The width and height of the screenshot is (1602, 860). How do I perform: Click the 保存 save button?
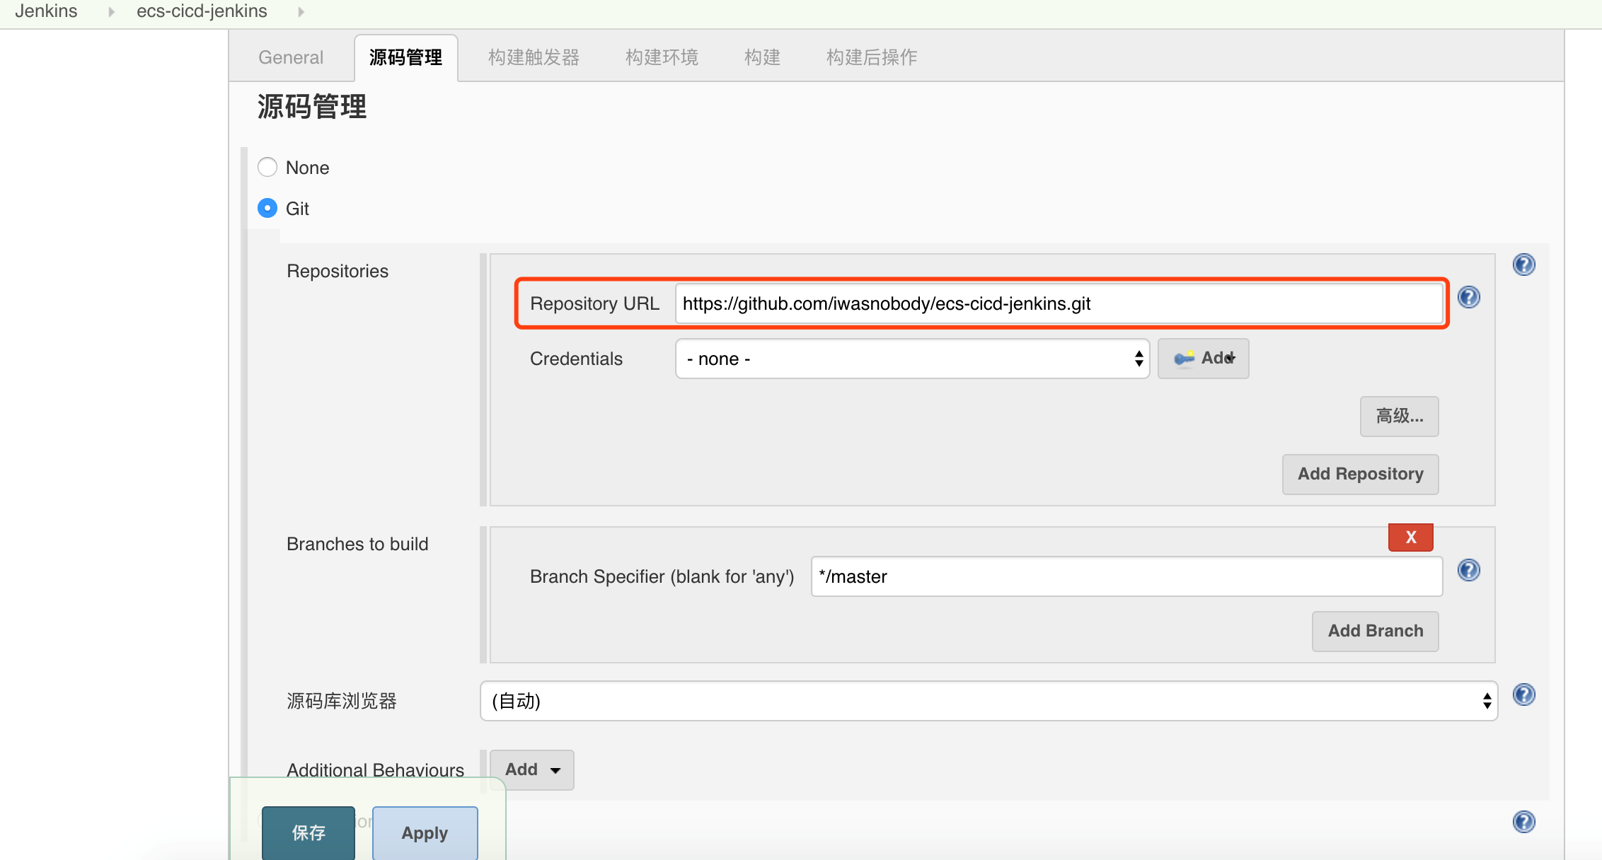[x=309, y=832]
